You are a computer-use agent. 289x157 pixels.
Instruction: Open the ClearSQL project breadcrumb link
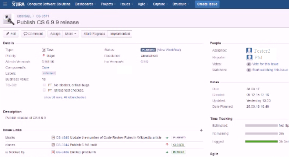(x=24, y=16)
